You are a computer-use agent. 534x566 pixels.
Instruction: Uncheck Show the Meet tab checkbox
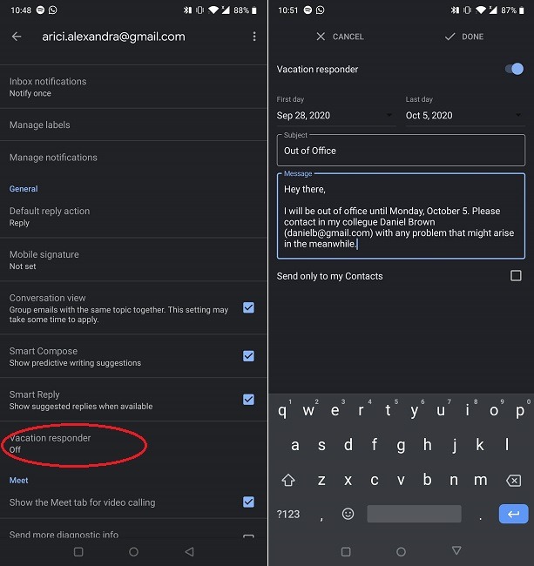(248, 502)
